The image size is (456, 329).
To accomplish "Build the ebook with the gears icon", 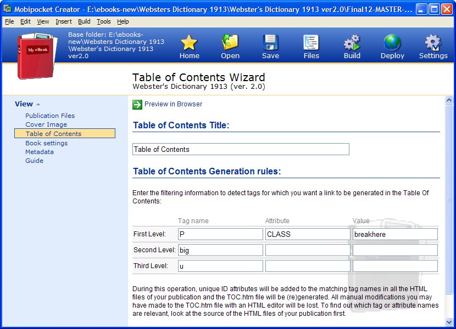I will [352, 42].
